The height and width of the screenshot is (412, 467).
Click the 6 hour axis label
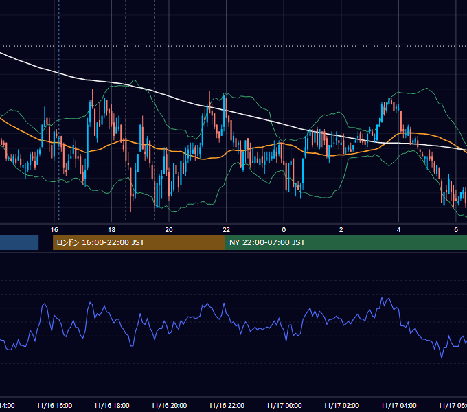[x=456, y=230]
